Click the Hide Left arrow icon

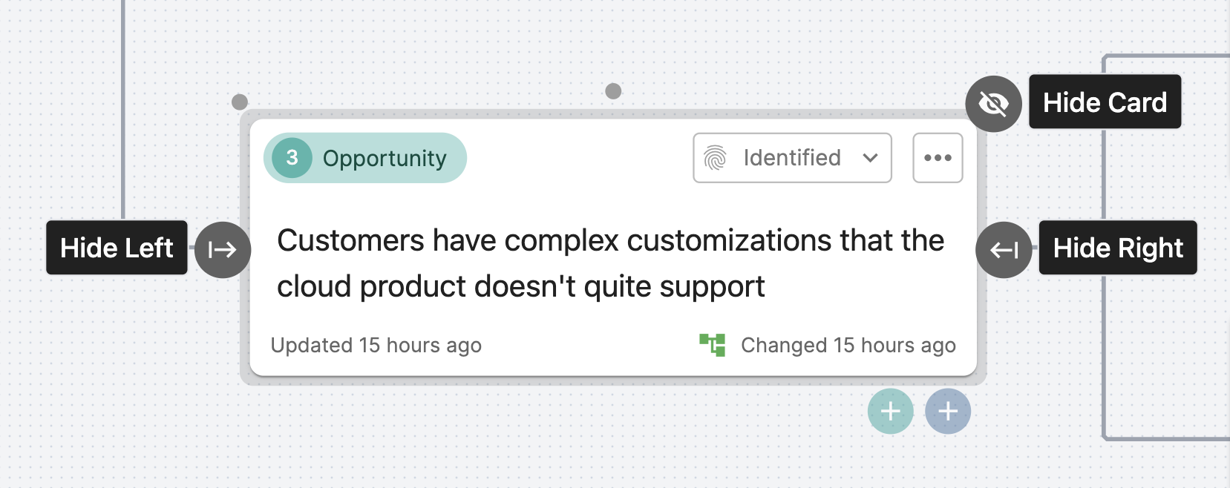pos(223,250)
